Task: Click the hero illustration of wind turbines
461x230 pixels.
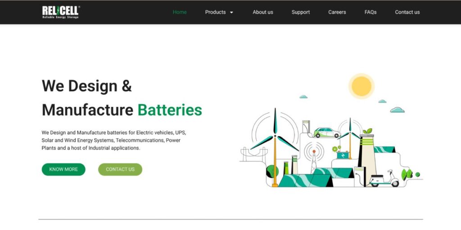Action: (x=331, y=131)
